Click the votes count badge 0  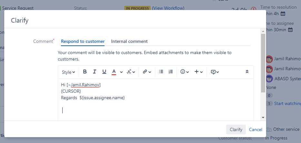269,95
